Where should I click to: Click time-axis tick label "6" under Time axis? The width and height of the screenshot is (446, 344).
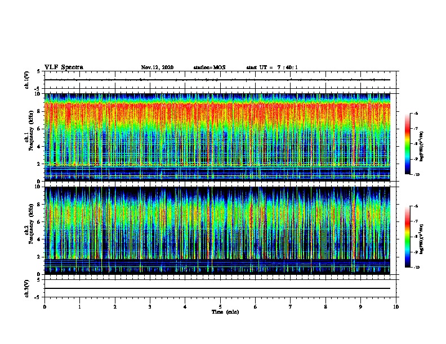[x=256, y=307]
